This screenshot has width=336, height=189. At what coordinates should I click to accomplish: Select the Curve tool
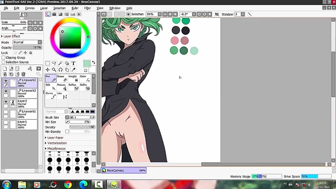tap(51, 96)
